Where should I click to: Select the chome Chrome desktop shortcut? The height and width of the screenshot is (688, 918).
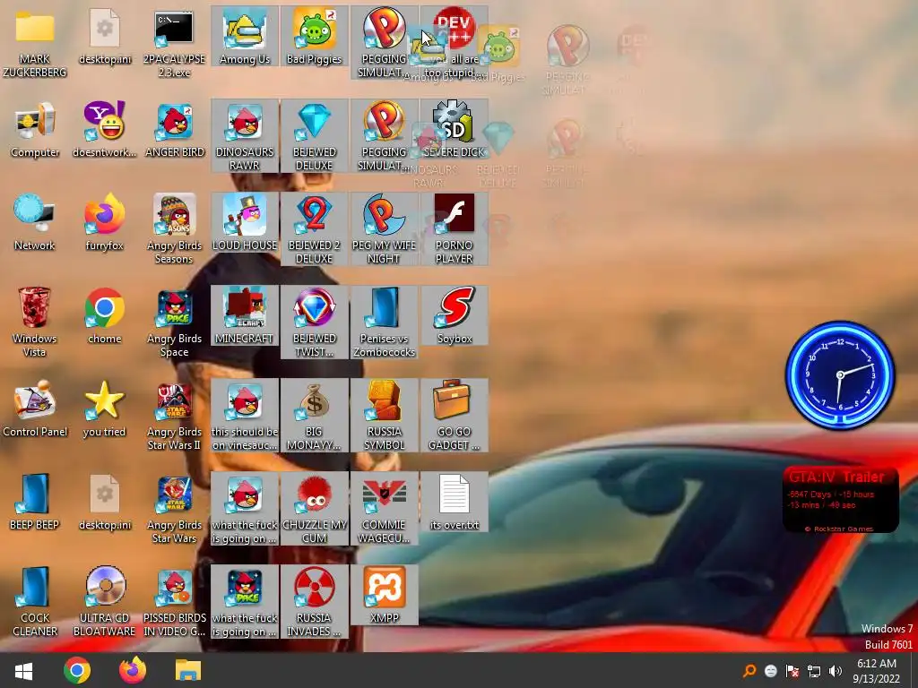click(x=104, y=316)
